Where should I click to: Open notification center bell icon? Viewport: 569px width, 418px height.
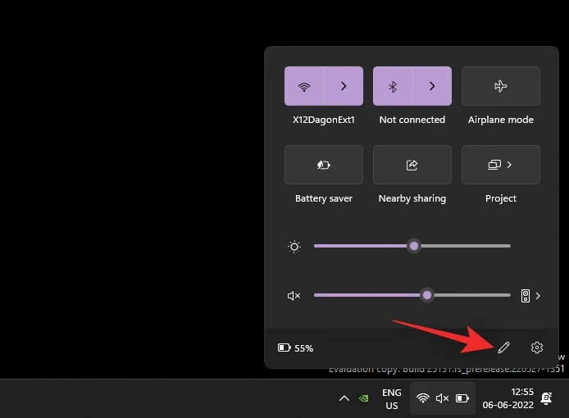[x=546, y=398]
